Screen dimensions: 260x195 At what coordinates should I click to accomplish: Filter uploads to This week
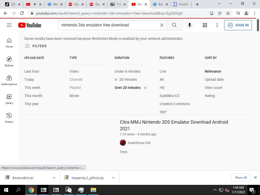(32, 88)
